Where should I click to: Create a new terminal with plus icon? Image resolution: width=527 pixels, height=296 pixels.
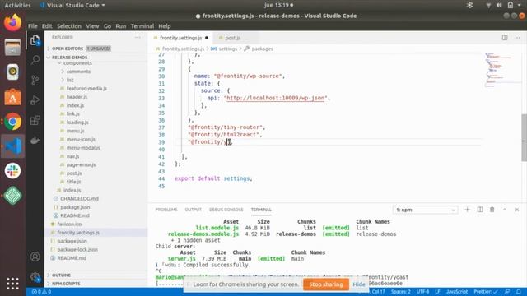coord(467,210)
